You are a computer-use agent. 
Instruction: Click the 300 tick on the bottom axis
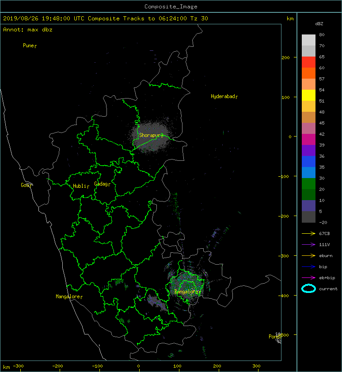click(256, 366)
